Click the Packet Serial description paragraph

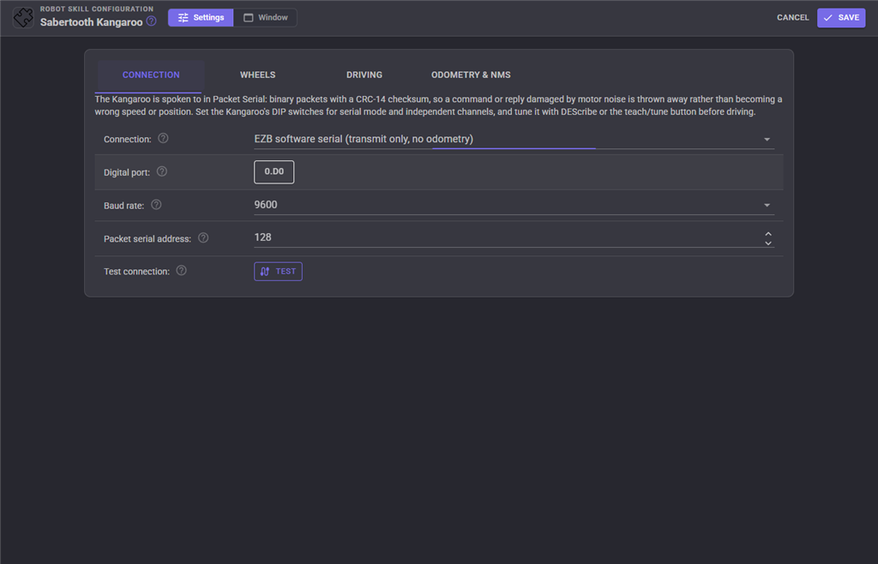(438, 105)
